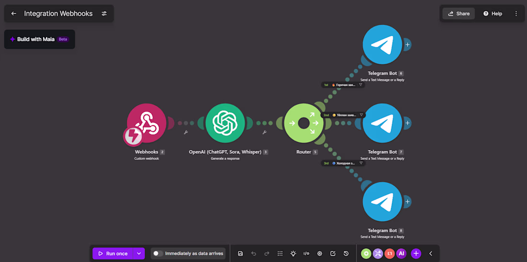The width and height of the screenshot is (527, 262).
Task: Click the 1st route label Горячая
Action: (345, 85)
